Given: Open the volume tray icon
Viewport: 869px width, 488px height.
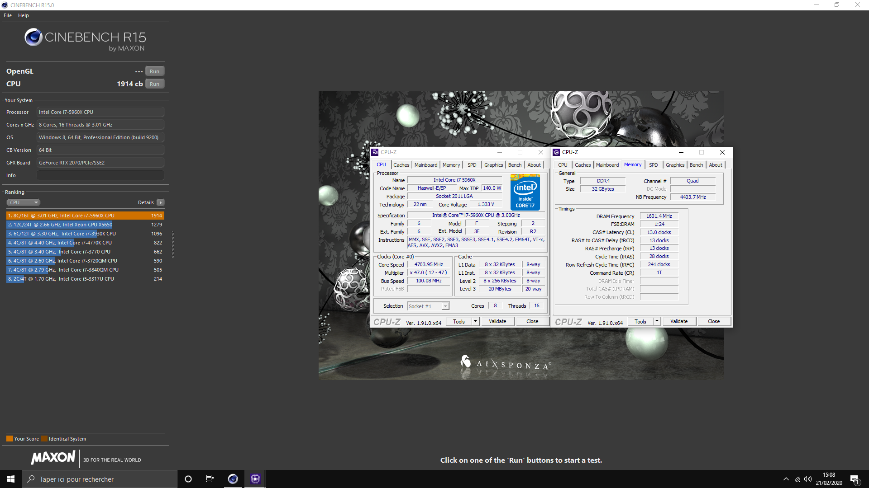Looking at the screenshot, I should click(x=808, y=479).
